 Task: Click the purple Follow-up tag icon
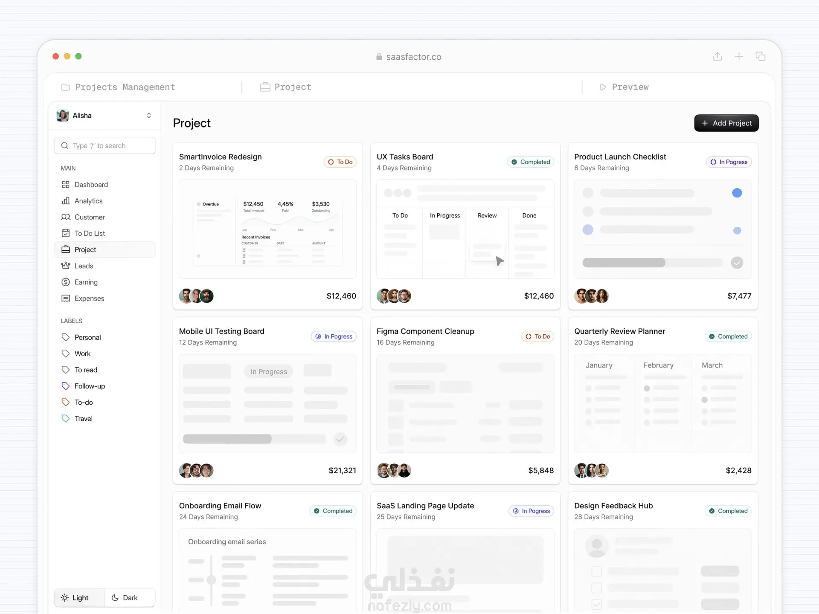point(65,386)
